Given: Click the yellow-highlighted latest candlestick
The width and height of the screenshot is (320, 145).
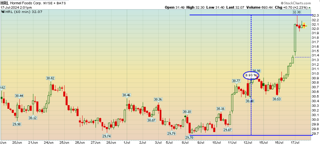Looking at the screenshot, I should (304, 26).
